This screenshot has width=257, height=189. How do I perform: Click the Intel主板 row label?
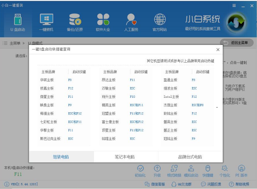pyautogui.click(x=171, y=97)
